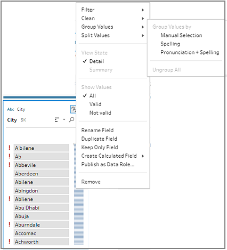Click the red exclamation mark beside A bilene

click(x=9, y=148)
